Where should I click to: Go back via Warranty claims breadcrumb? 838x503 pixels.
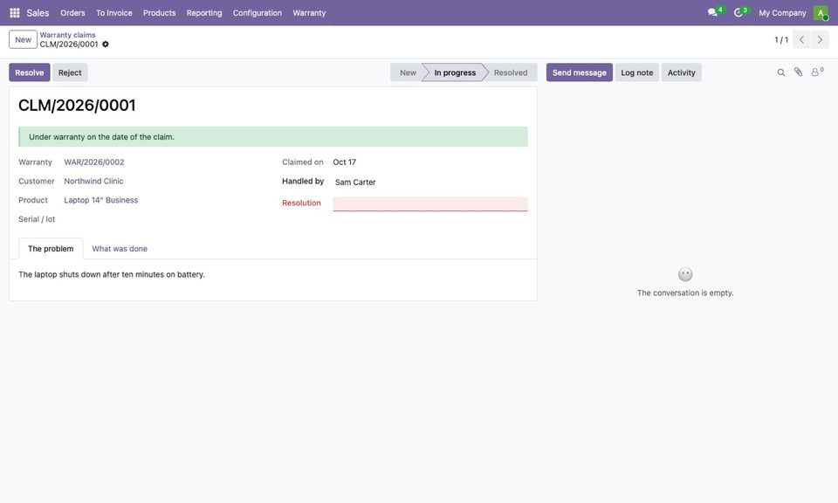coord(67,35)
